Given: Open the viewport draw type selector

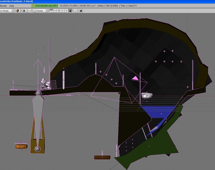Looking at the screenshot, I should [x=18, y=11].
